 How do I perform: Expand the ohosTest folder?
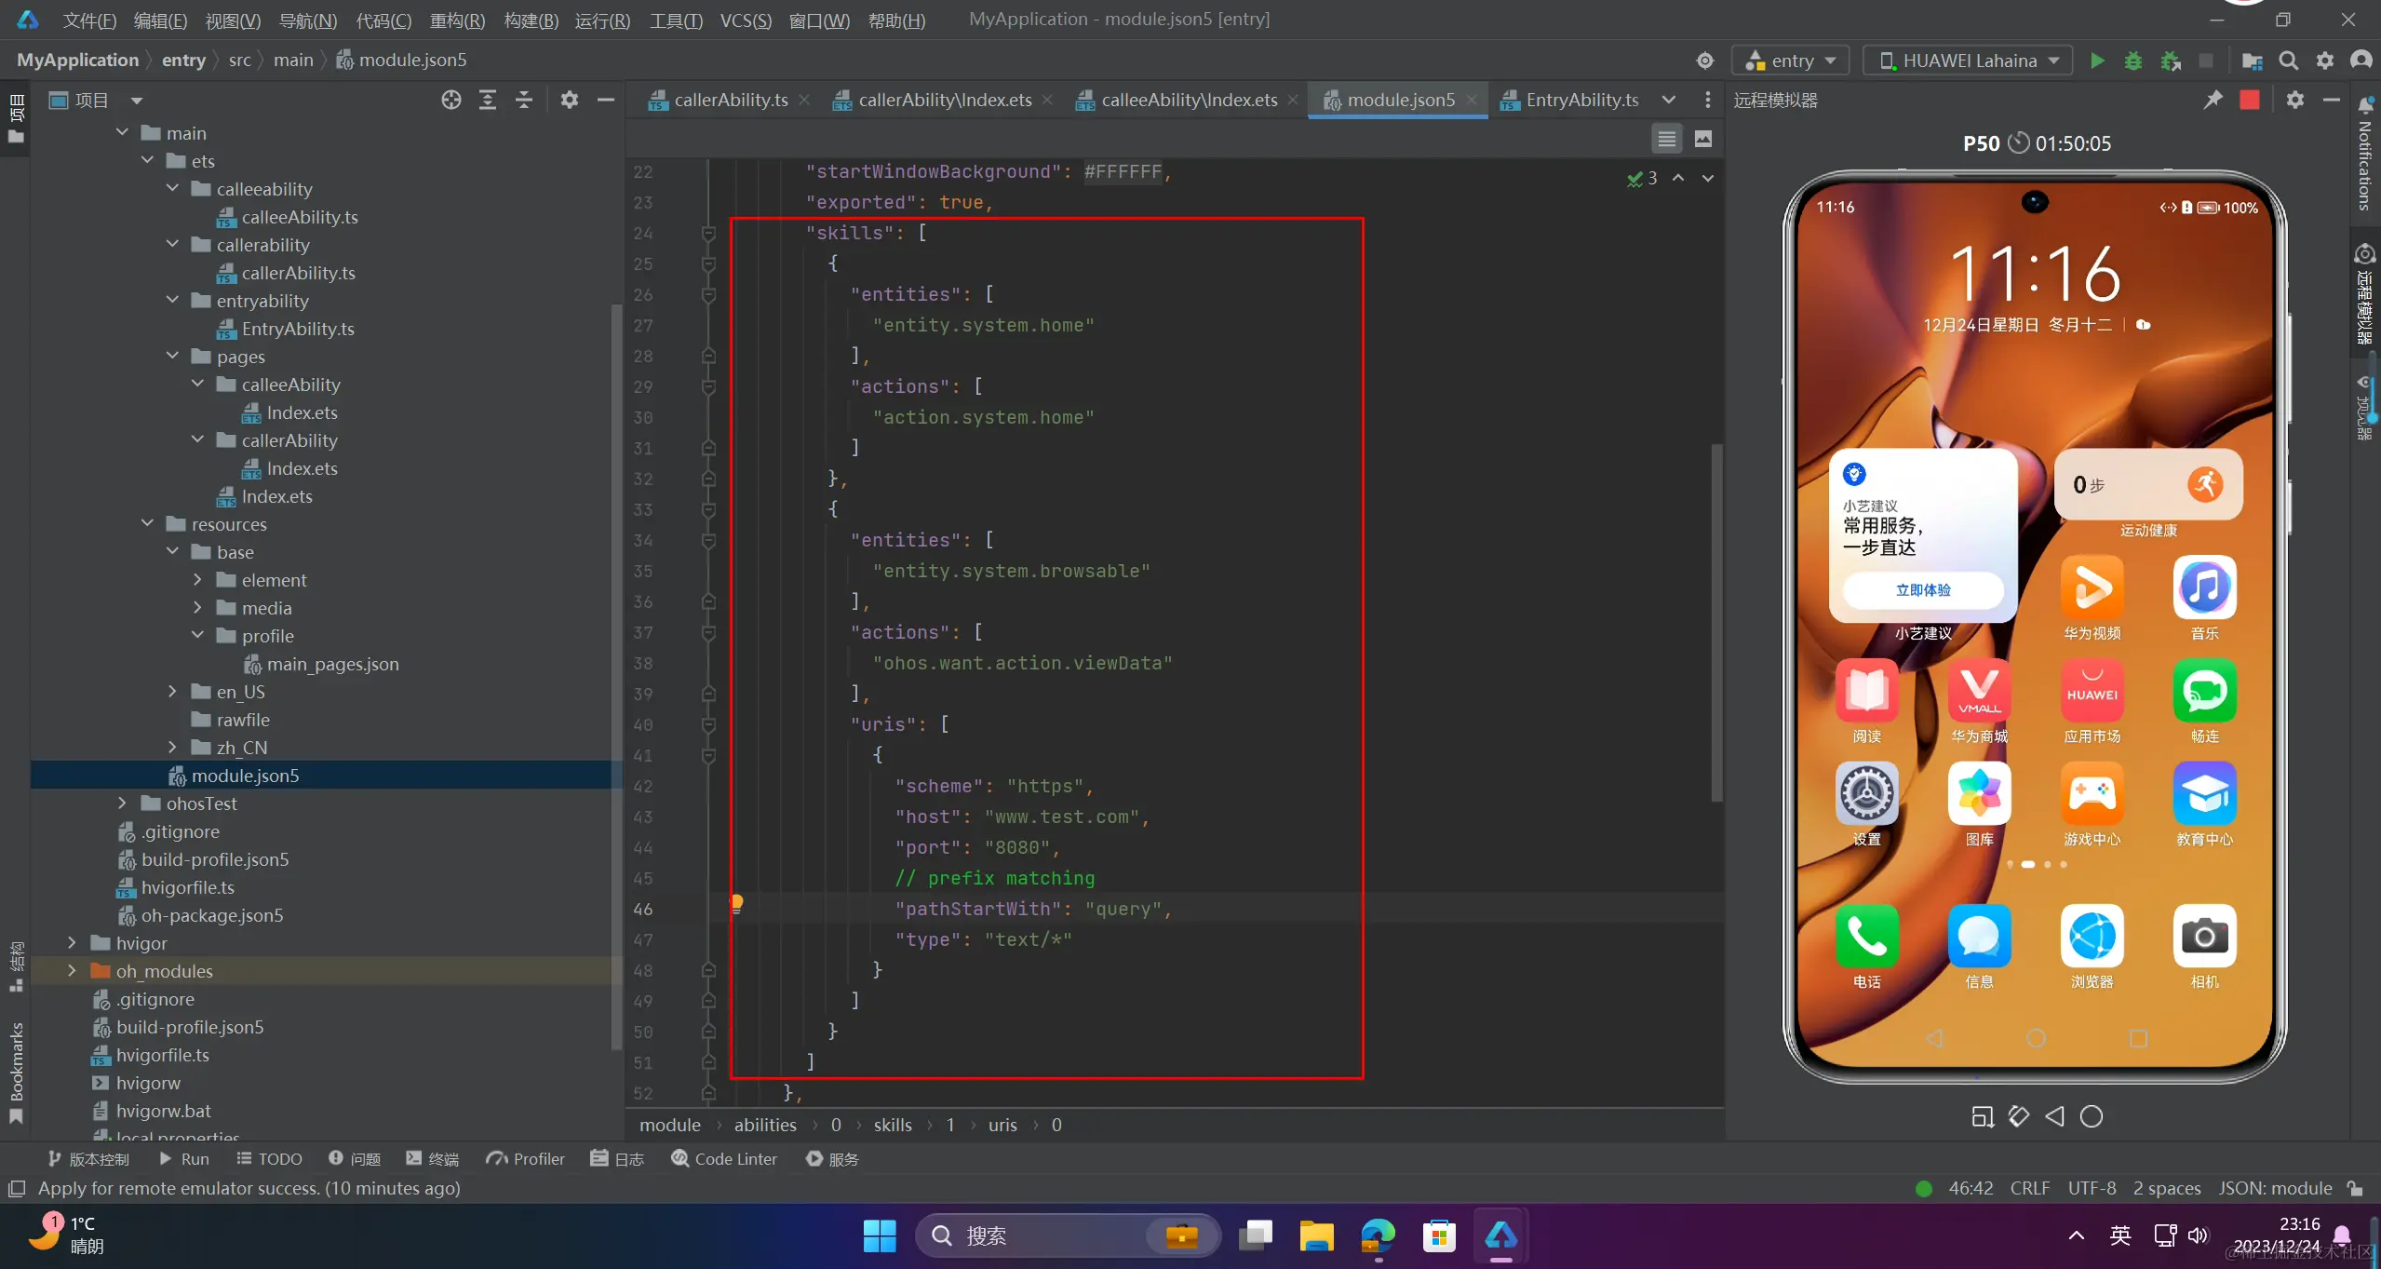(122, 803)
